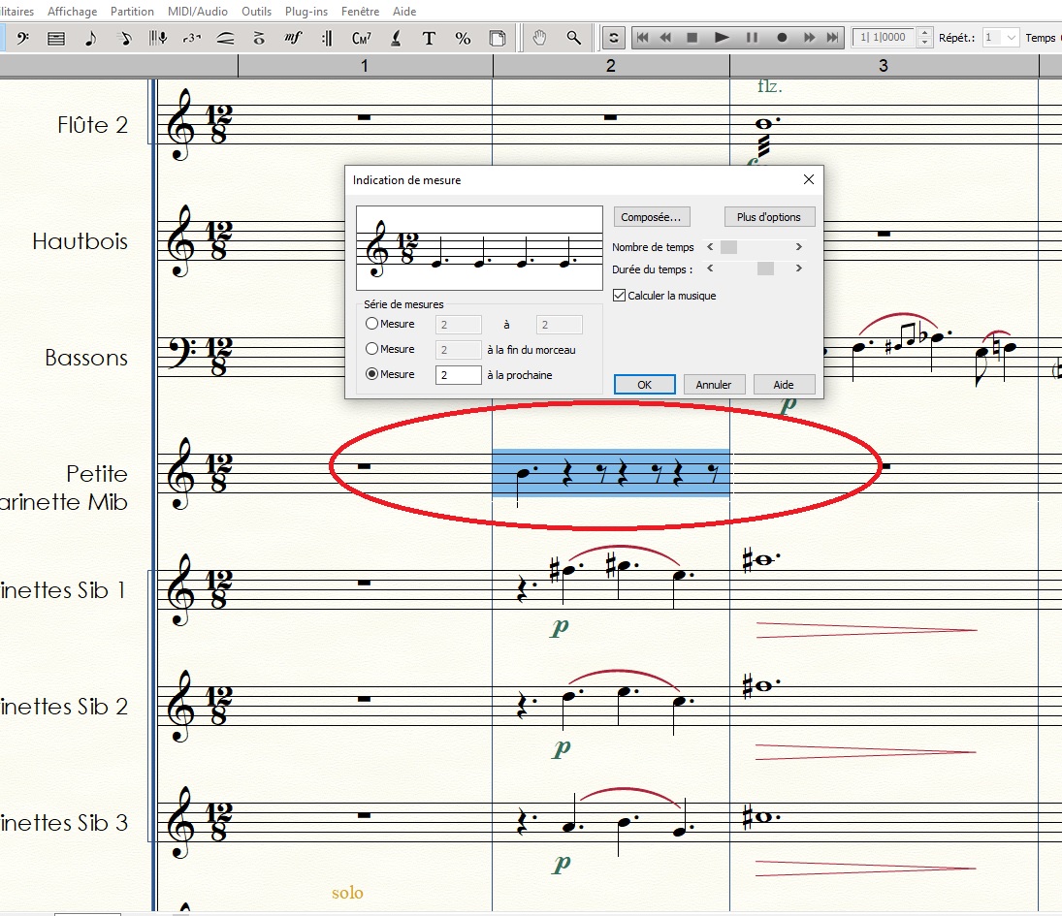Click Annuler to cancel the dialog
Image resolution: width=1062 pixels, height=916 pixels.
point(714,385)
